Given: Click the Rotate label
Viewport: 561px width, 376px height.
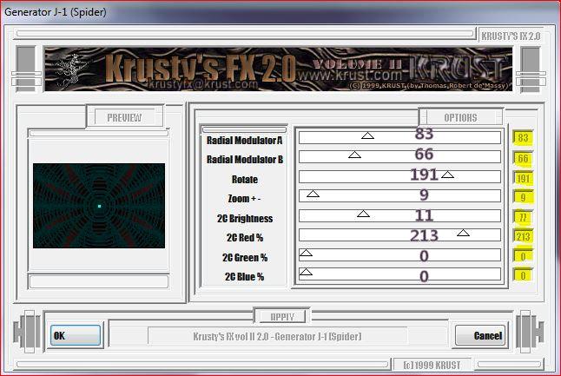Looking at the screenshot, I should pyautogui.click(x=245, y=179).
